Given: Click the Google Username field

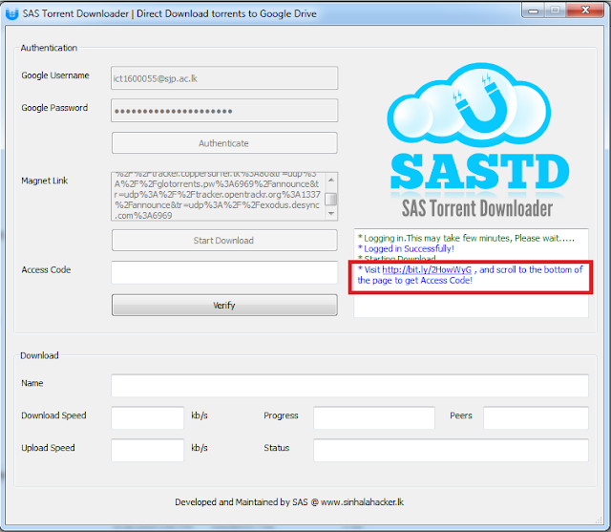Looking at the screenshot, I should [x=224, y=77].
